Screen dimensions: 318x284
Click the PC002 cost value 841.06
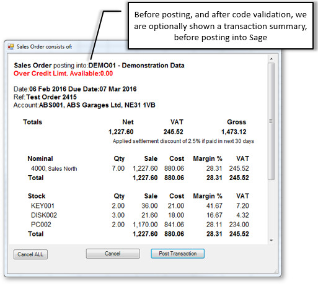pos(174,225)
